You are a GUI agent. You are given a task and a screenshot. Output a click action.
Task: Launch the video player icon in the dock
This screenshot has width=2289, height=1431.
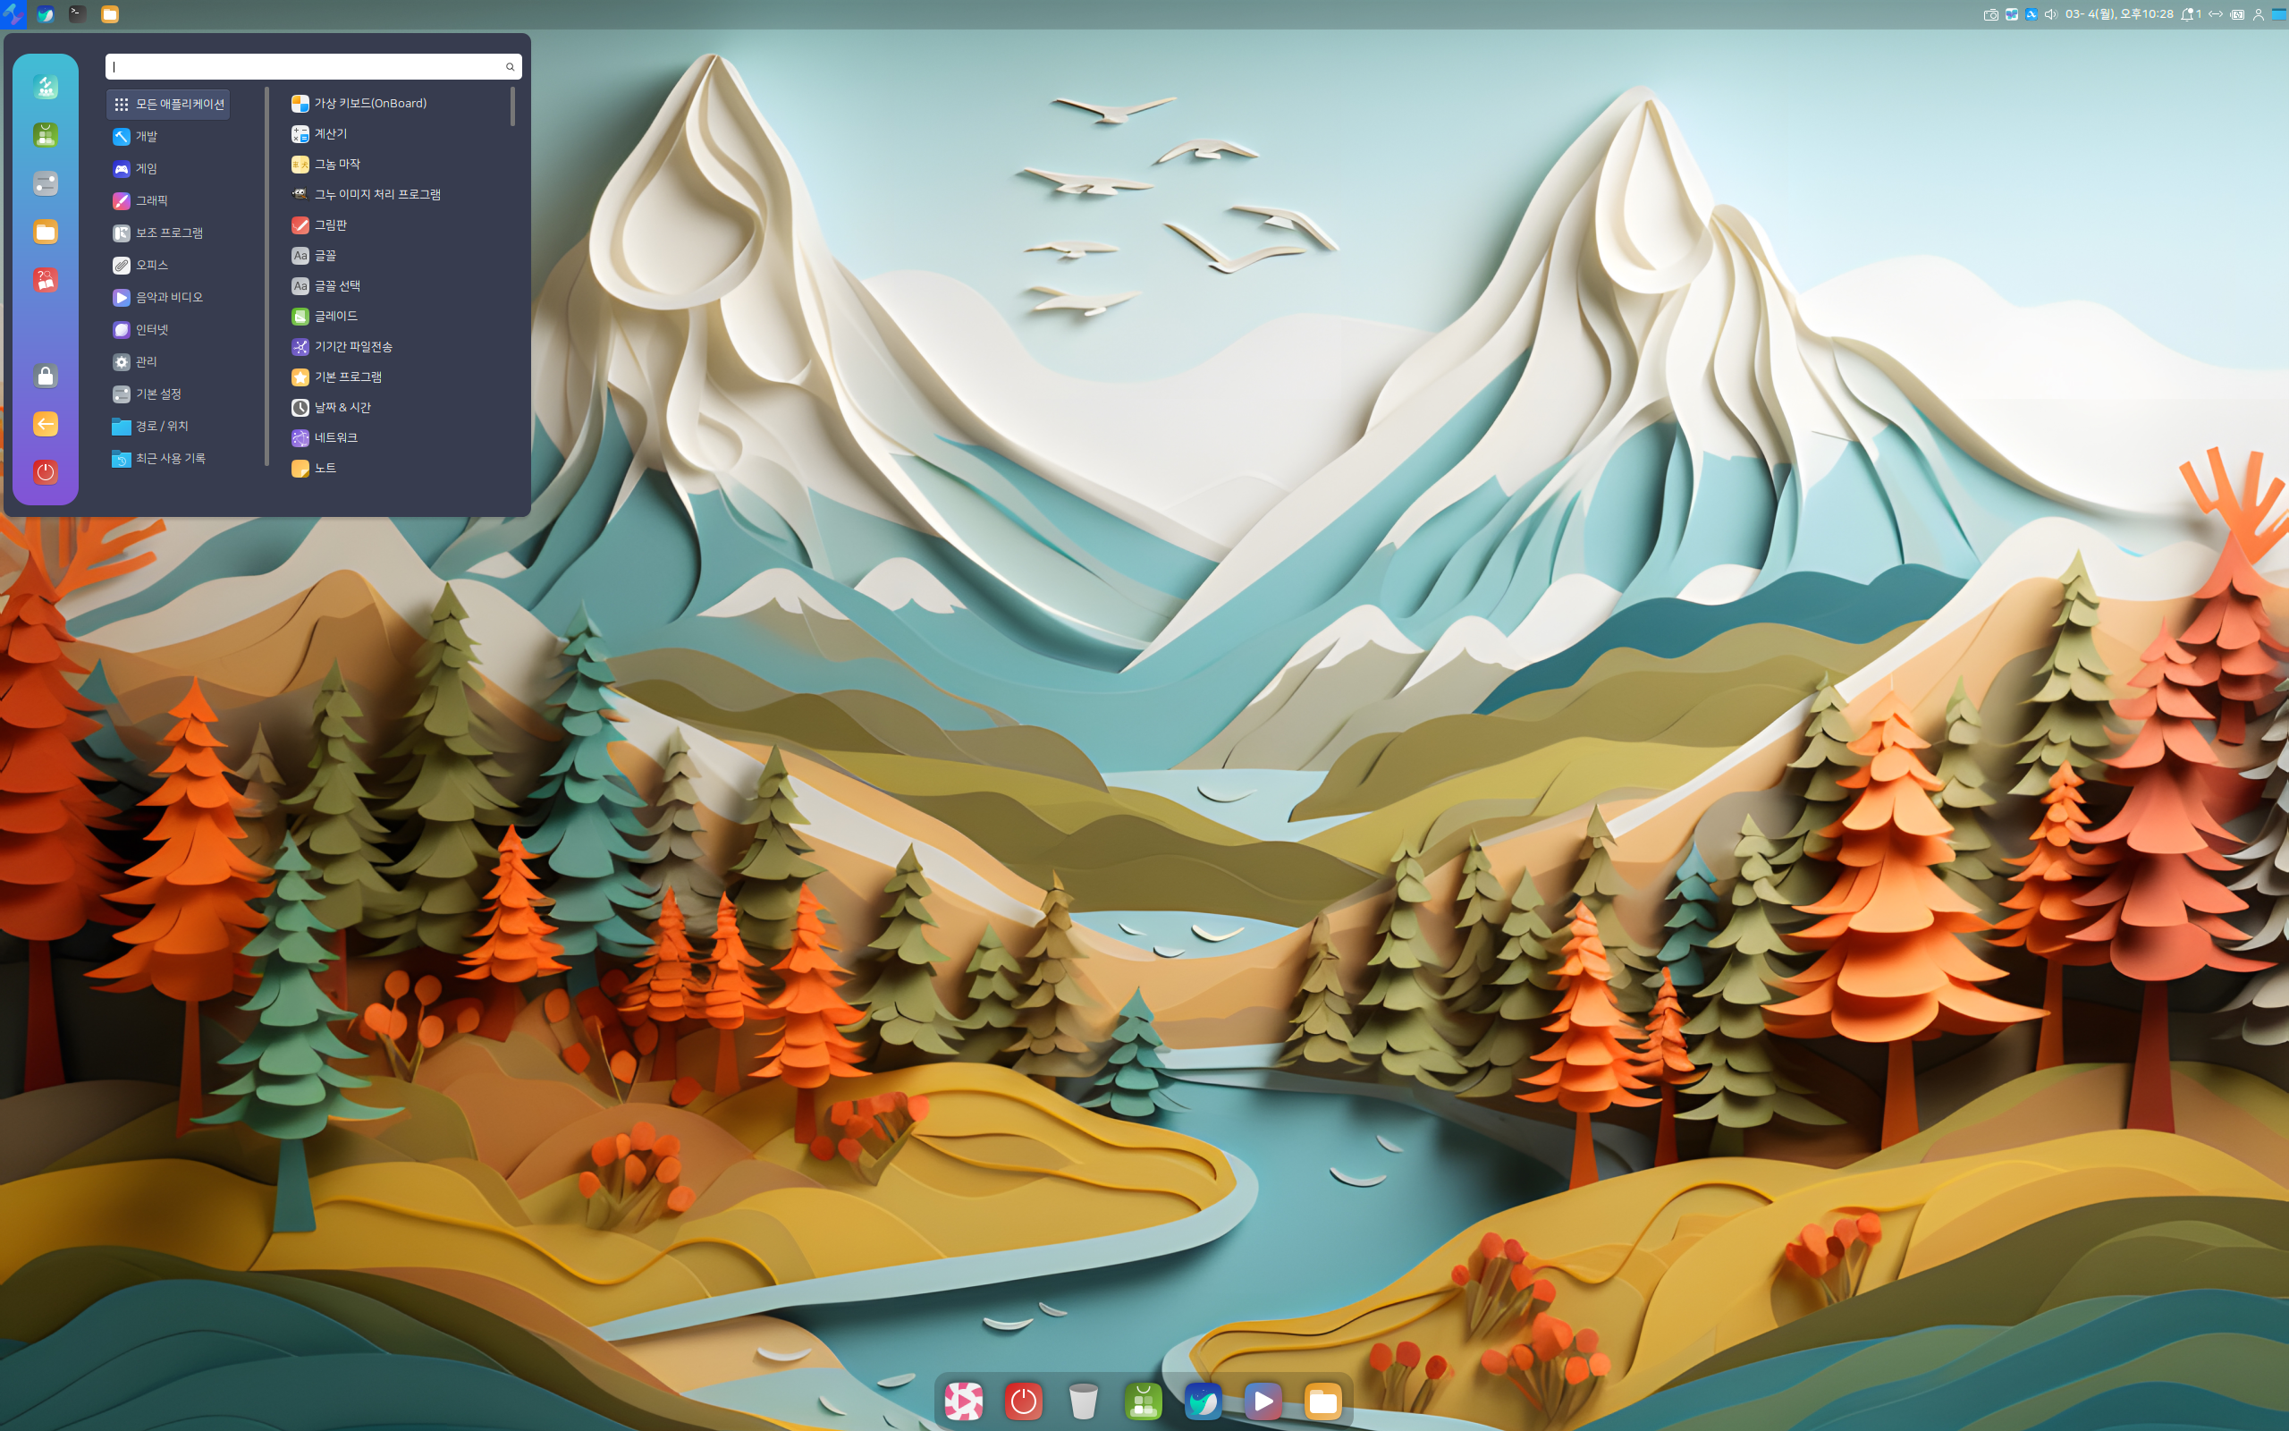tap(1263, 1401)
